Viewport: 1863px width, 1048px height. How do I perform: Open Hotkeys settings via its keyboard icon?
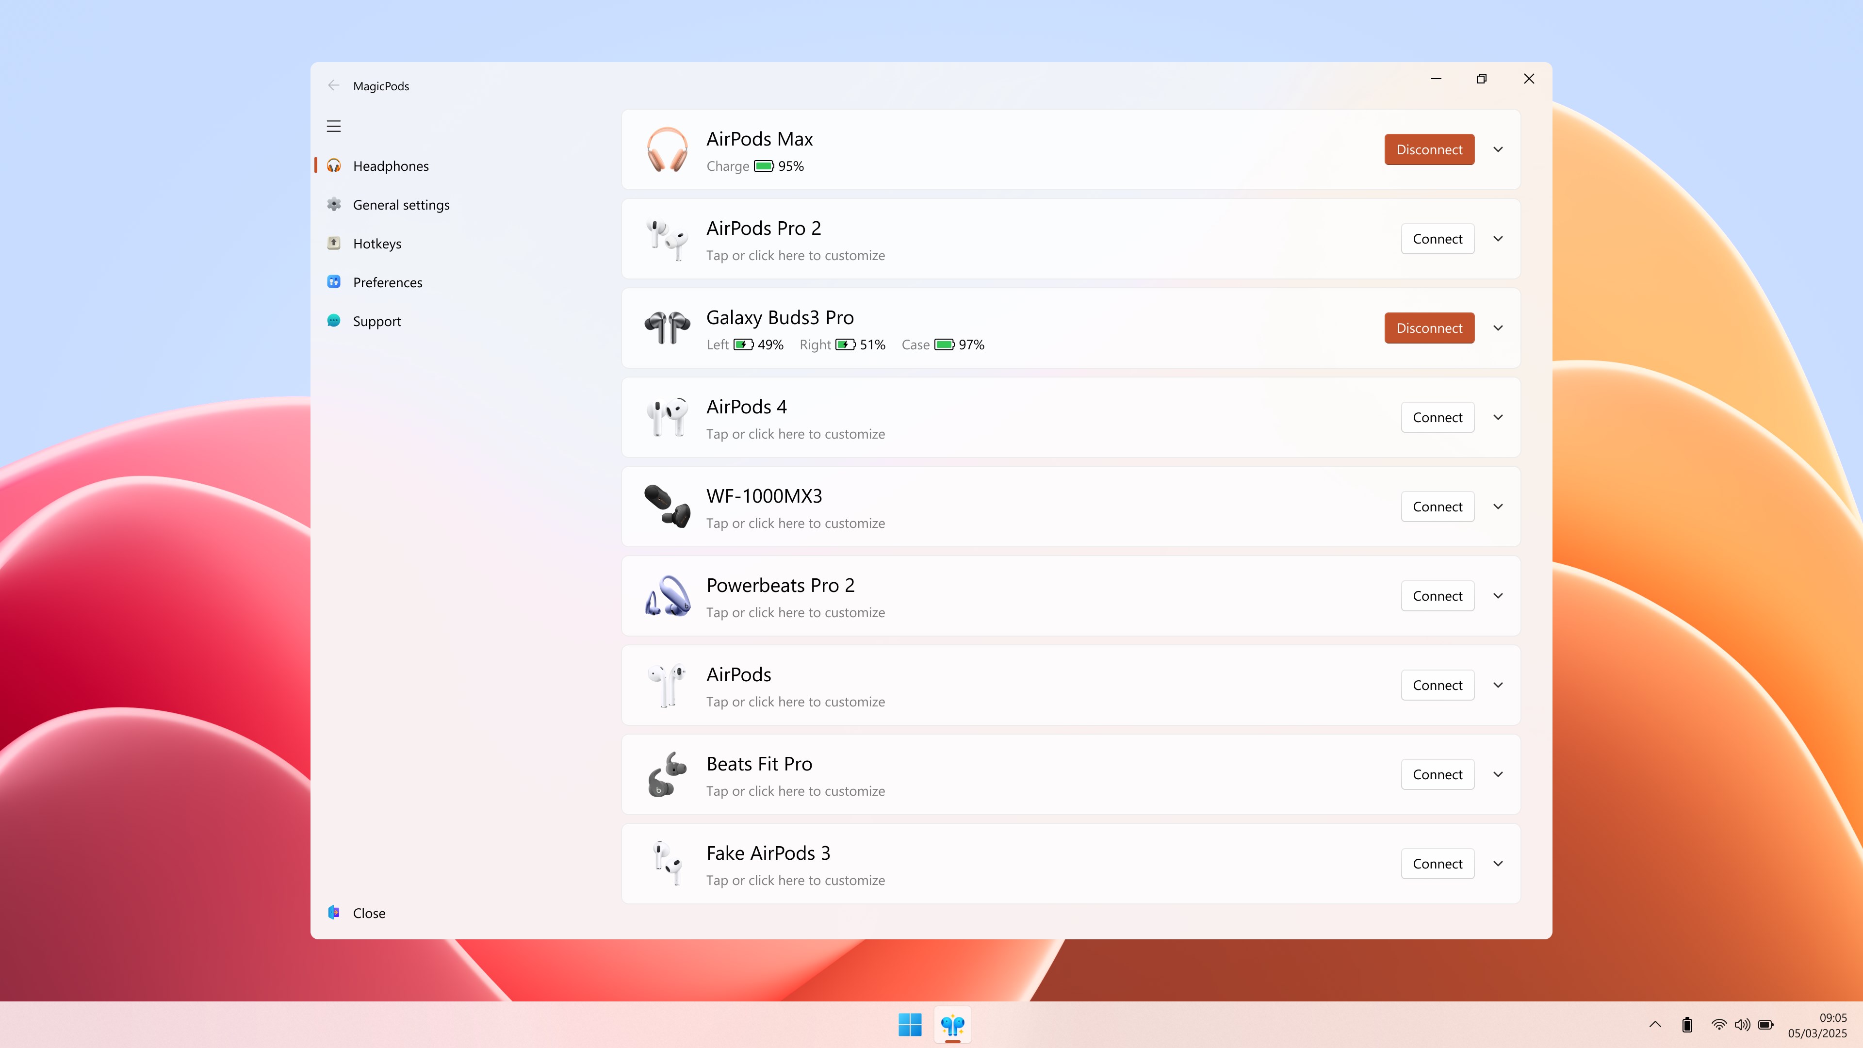[x=334, y=243]
